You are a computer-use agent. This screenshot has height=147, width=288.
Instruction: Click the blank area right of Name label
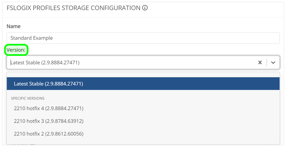(x=145, y=26)
